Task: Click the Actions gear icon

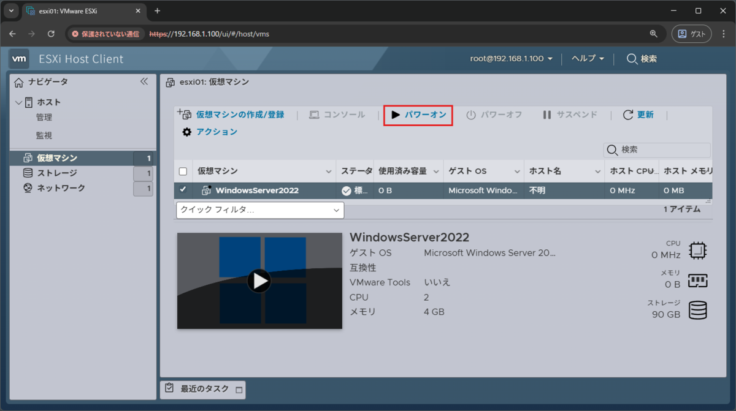Action: tap(187, 132)
